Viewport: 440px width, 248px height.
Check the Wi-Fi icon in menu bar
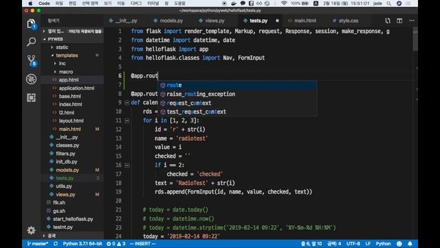tap(284, 3)
